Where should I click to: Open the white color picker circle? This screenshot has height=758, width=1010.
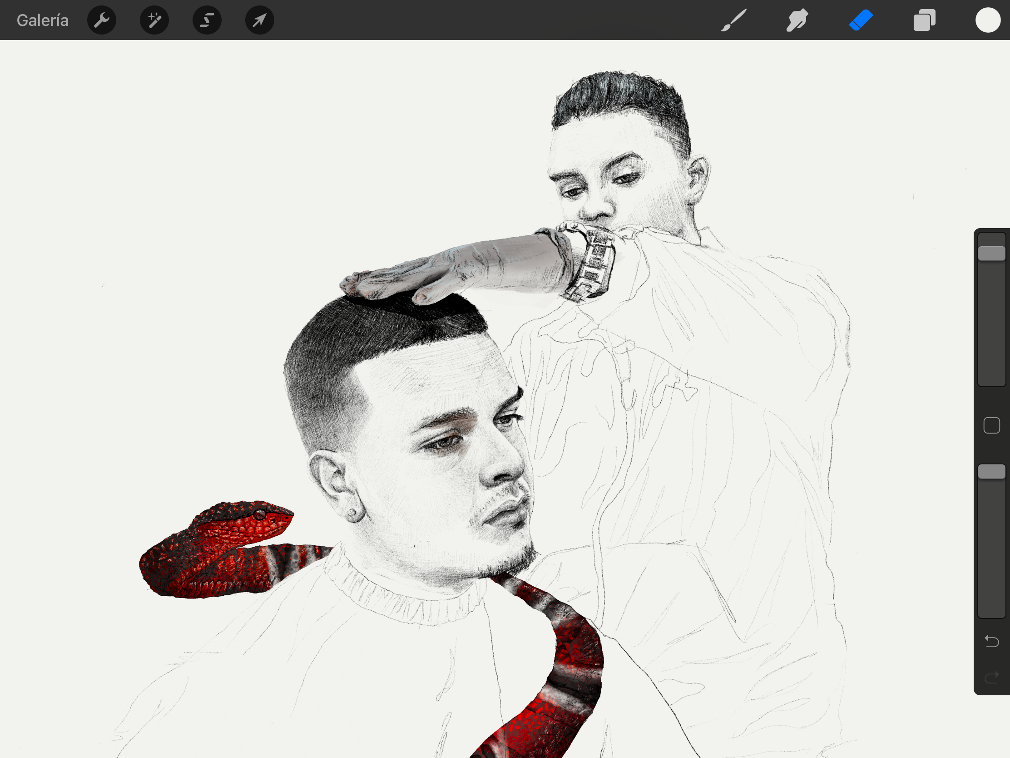988,20
